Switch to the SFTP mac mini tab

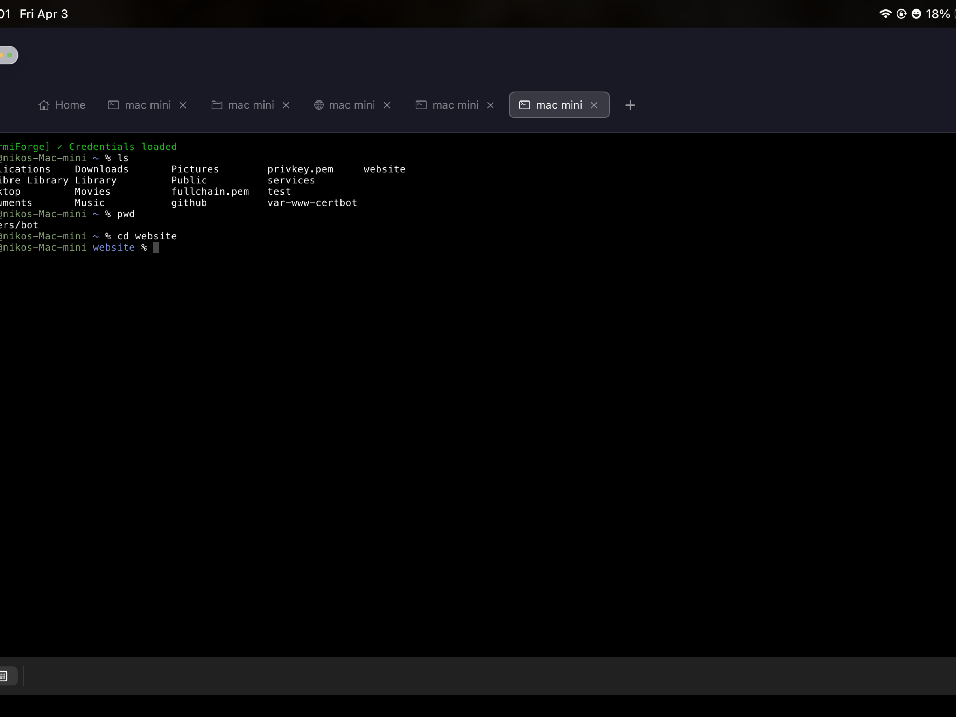250,105
